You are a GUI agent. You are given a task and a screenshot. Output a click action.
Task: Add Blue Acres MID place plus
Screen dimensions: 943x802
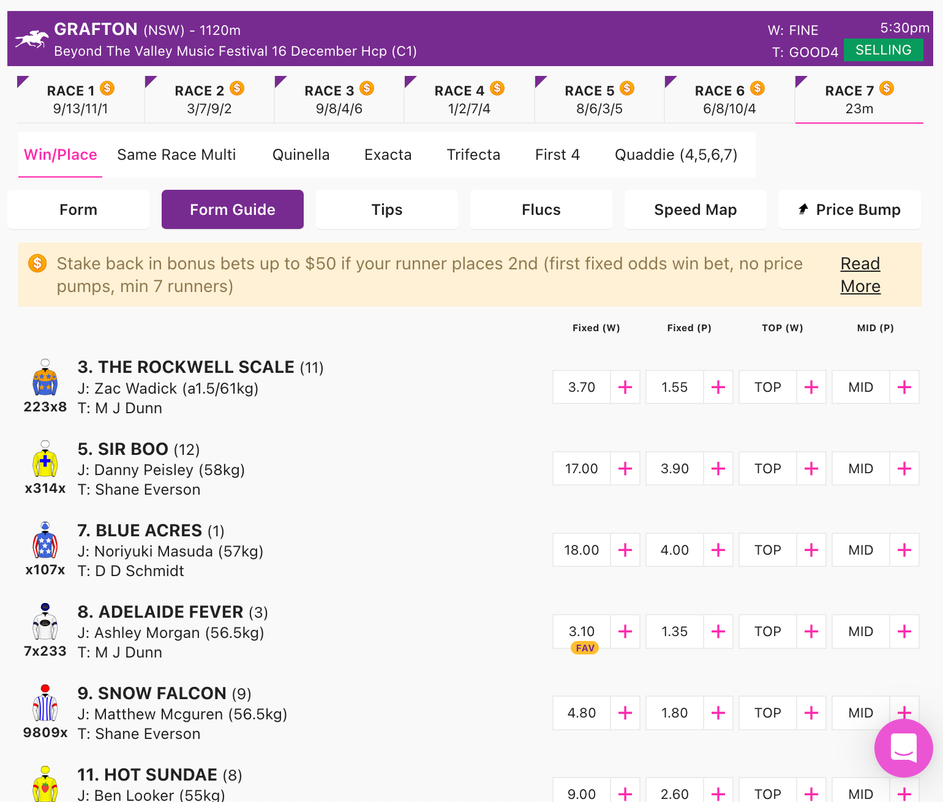(x=904, y=550)
